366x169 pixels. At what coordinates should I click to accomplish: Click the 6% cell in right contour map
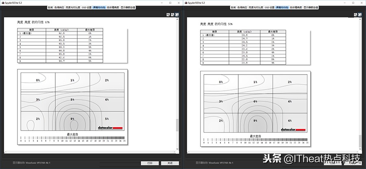point(255,103)
